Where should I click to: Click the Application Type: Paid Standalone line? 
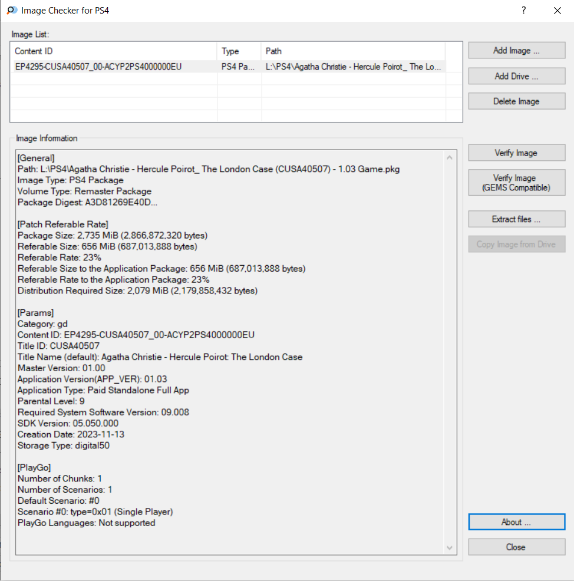coord(103,390)
